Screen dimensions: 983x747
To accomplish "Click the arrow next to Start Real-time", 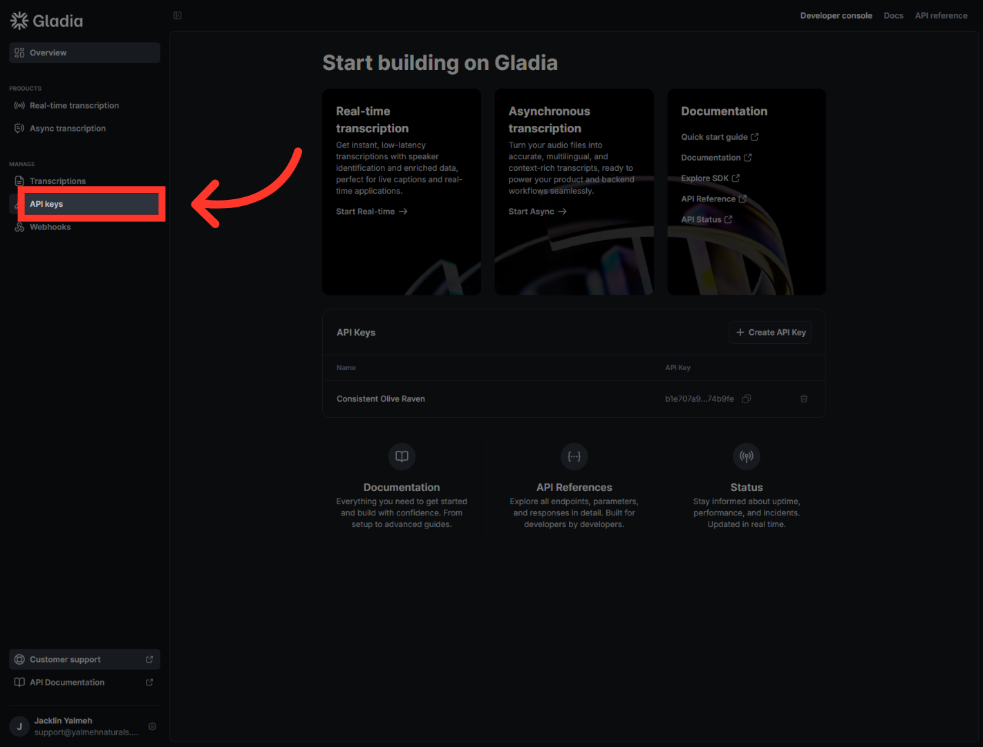I will tap(403, 212).
